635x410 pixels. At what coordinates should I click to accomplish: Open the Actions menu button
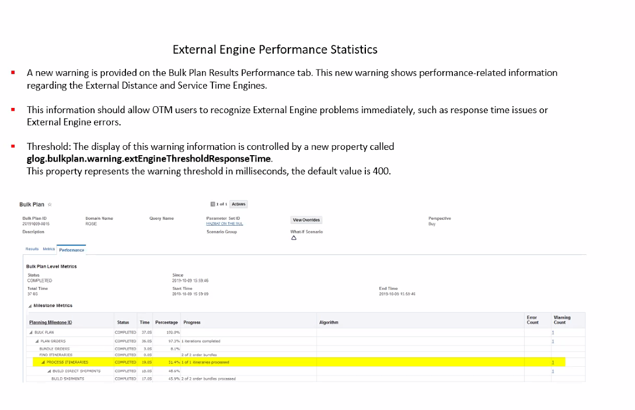[x=238, y=204]
